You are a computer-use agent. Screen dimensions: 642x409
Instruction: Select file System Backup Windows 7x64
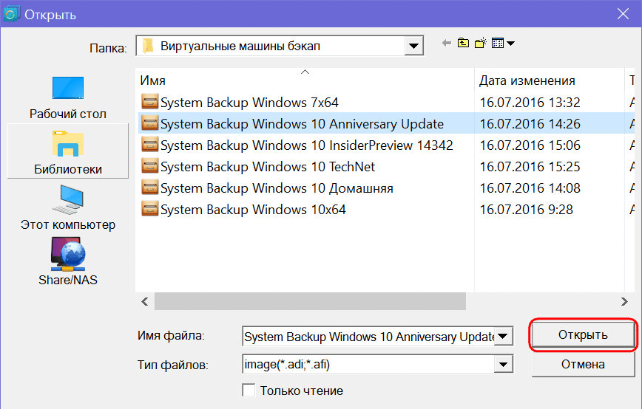coord(249,102)
